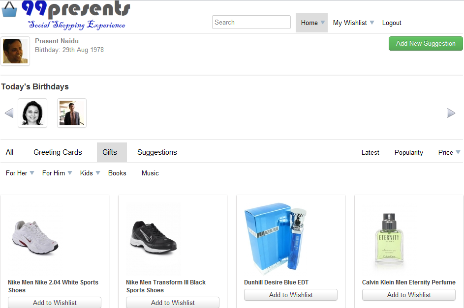Add Nike Transform III Black Shoes to Wishlist

(173, 303)
